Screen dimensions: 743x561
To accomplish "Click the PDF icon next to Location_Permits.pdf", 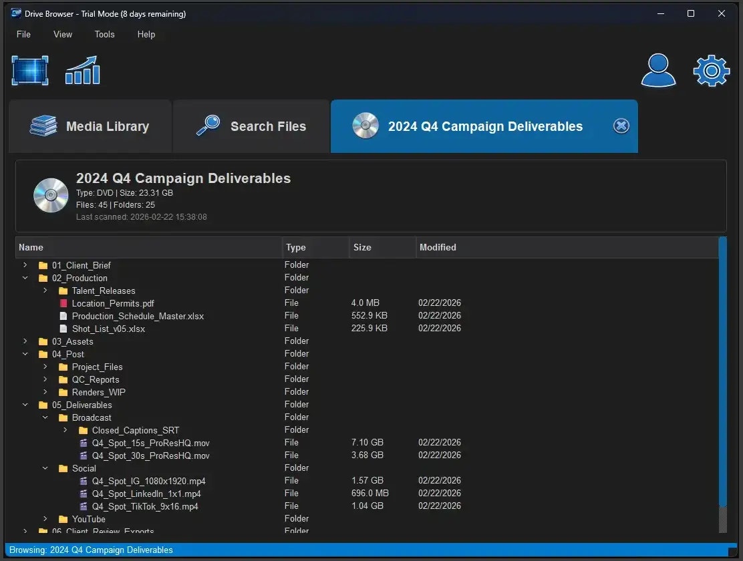I will [64, 303].
